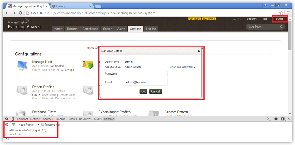Go back to the previous browser page
Viewport: 295px width, 145px height.
coord(7,13)
